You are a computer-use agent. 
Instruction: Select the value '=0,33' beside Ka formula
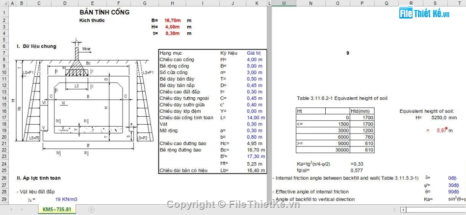[x=357, y=164]
